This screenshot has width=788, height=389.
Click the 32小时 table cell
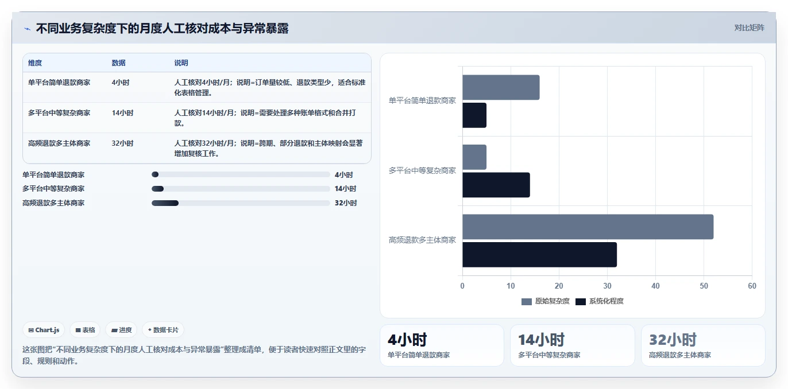123,143
